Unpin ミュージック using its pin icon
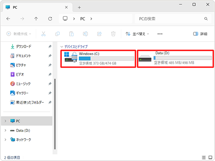 click(50, 84)
